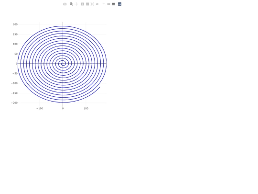Click the Autoscale axes icon
The image size is (258, 194).
coord(93,4)
